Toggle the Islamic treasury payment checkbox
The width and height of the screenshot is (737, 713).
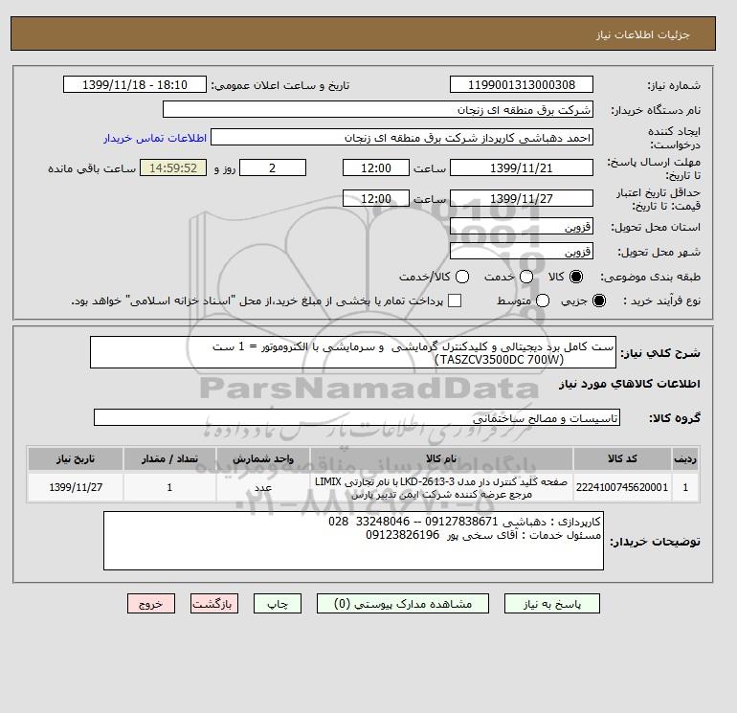[x=455, y=301]
